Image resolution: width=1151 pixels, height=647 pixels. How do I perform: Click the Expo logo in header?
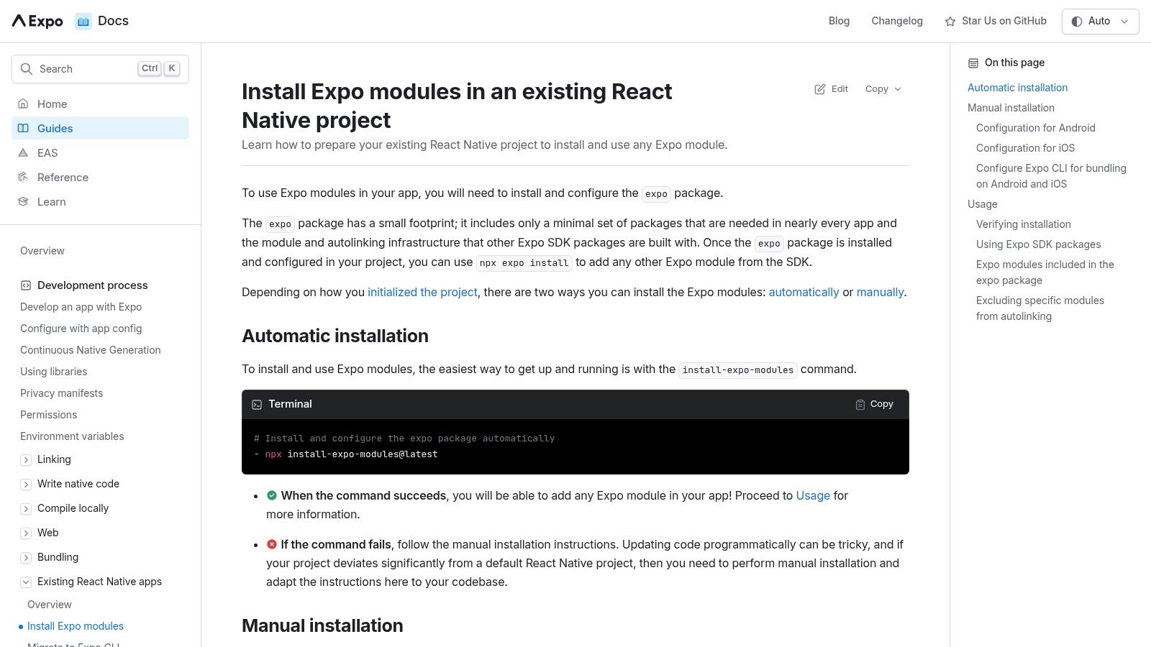pyautogui.click(x=37, y=21)
